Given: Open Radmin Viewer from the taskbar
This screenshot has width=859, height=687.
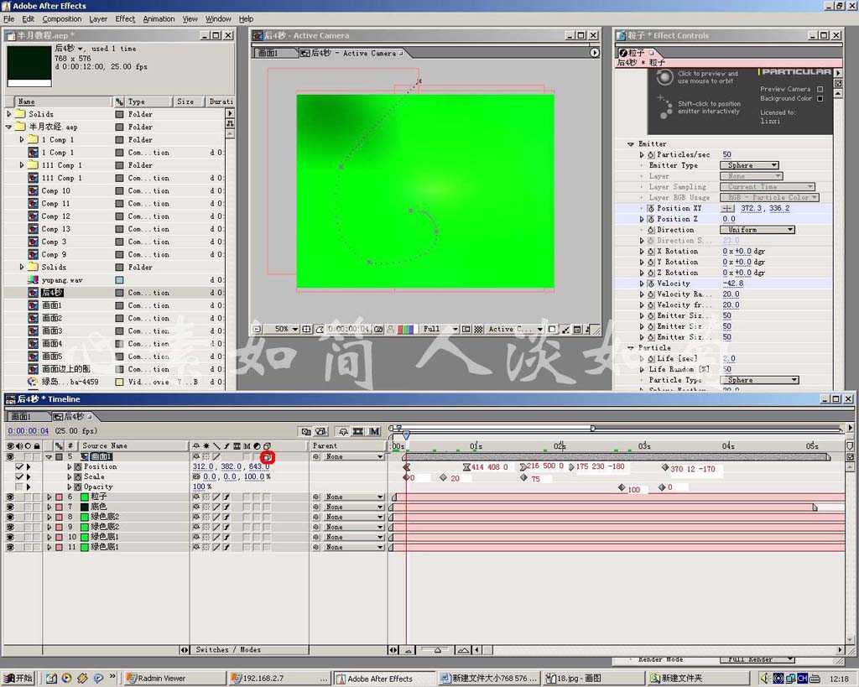Looking at the screenshot, I should 174,679.
